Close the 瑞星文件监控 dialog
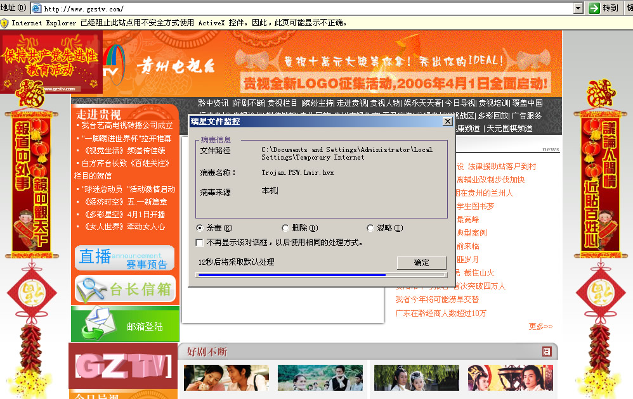The image size is (633, 399). pyautogui.click(x=447, y=122)
